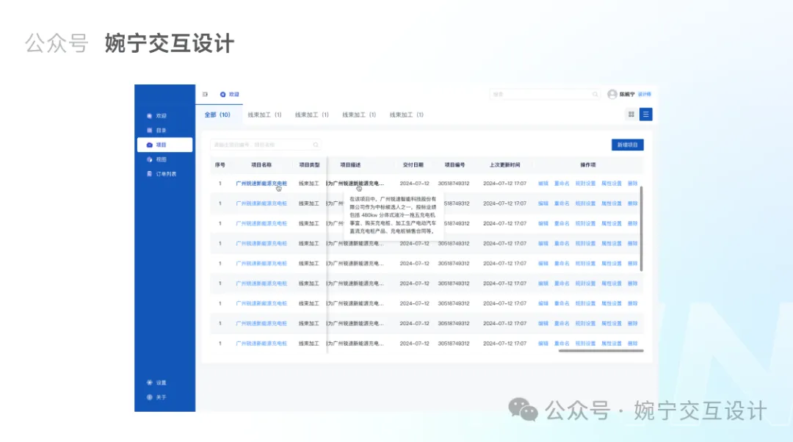This screenshot has height=442, width=793.
Task: Open 订单列表 from the sidebar
Action: [162, 174]
